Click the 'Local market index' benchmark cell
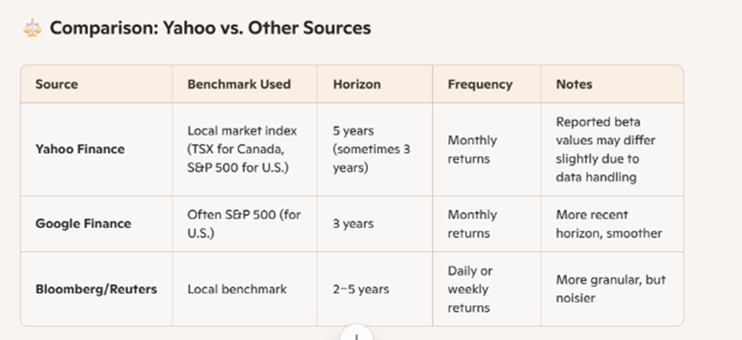The width and height of the screenshot is (742, 340). pos(242,149)
